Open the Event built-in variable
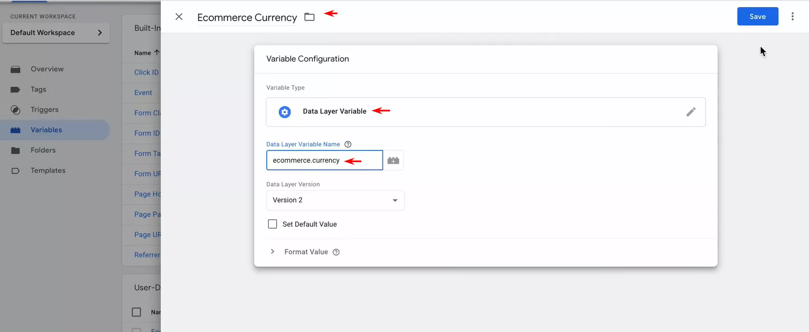Screen dimensions: 809x332 tap(143, 93)
